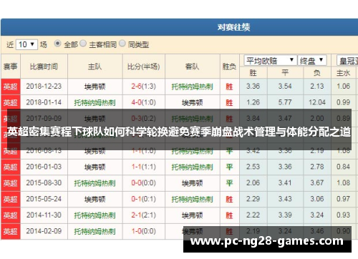
Task: Click 平 result in 2015-08-30 row
Action: 229,183
